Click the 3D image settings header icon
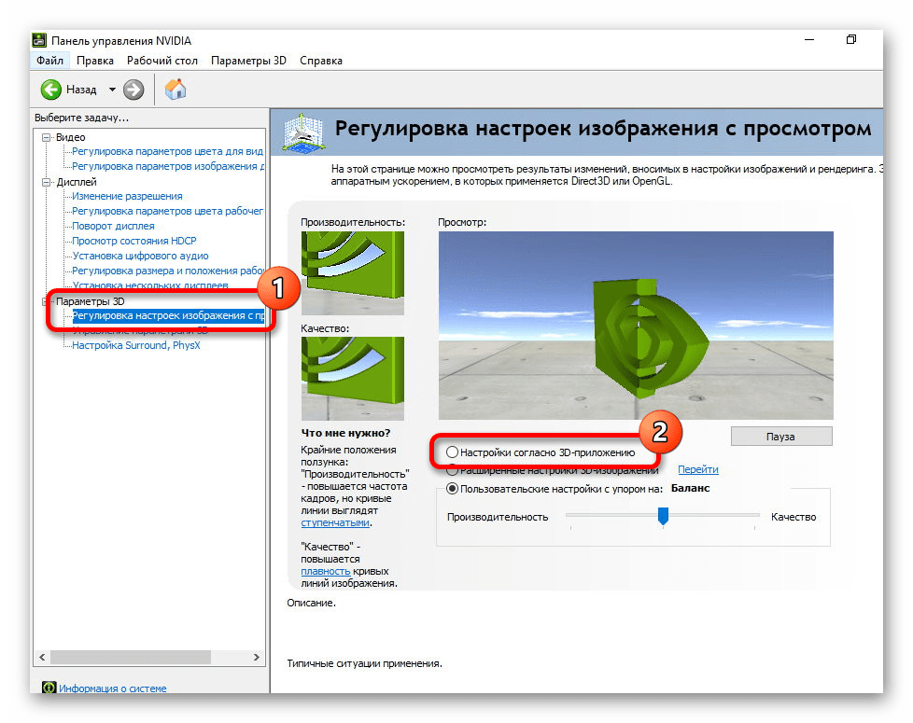The height and width of the screenshot is (723, 913). coord(303,132)
